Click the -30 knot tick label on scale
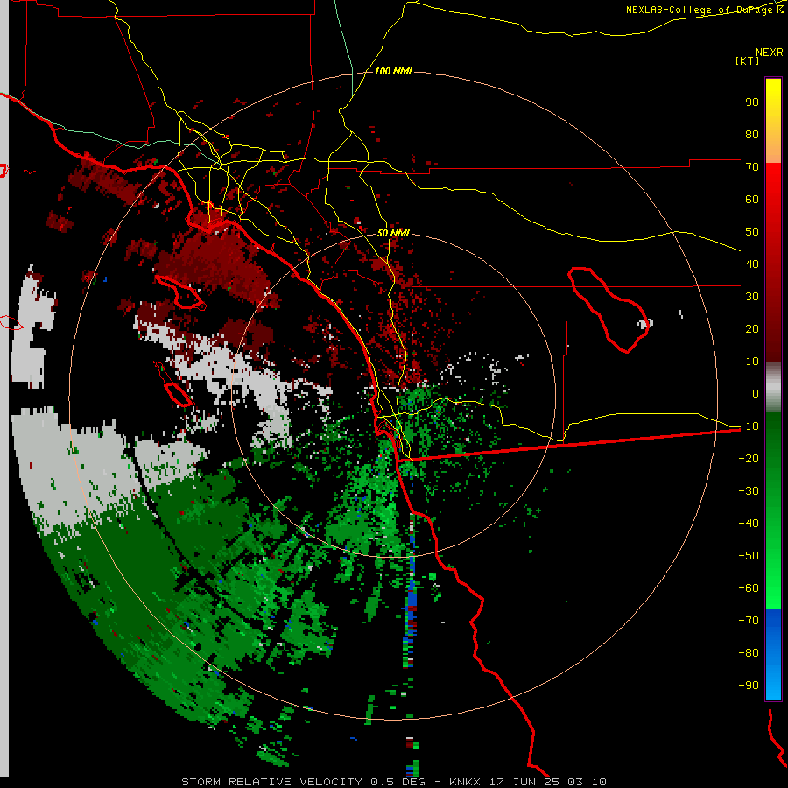Image resolution: width=788 pixels, height=788 pixels. pyautogui.click(x=749, y=491)
